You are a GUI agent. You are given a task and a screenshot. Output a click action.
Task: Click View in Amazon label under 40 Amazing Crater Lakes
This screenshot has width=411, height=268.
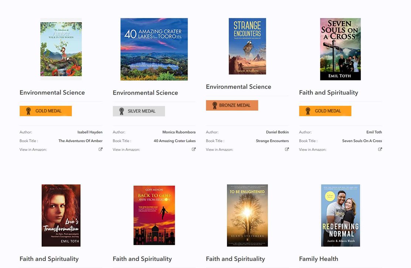[x=126, y=149]
